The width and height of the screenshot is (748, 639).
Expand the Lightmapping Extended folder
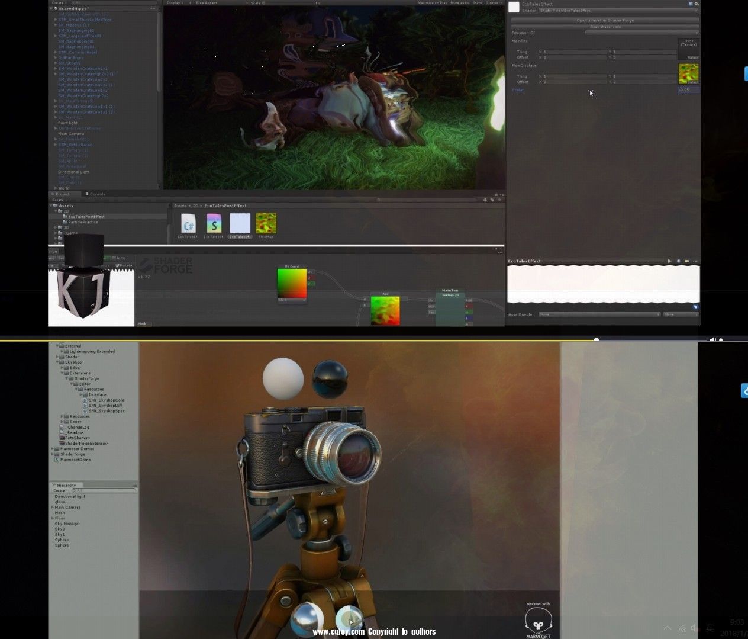pos(62,352)
